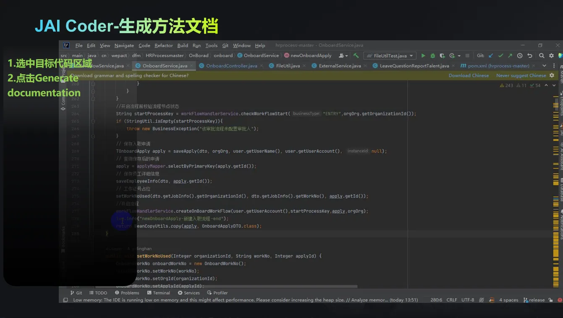Viewport: 563px width, 318px height.
Task: Click the JAI icon in status bar
Action: 492,300
